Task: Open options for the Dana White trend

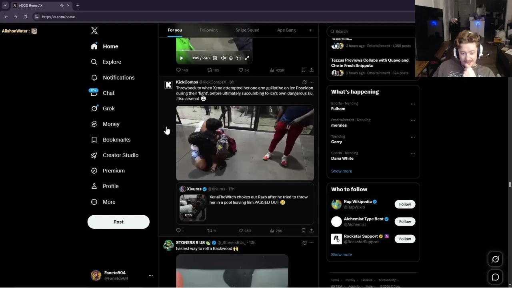Action: tap(413, 154)
